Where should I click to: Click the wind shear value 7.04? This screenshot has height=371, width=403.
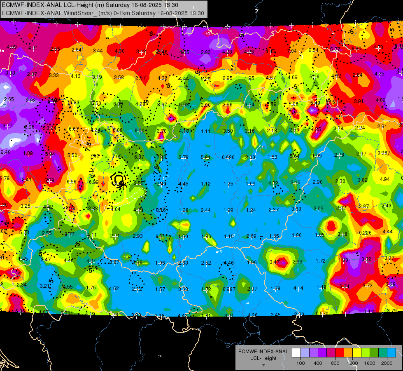tap(292, 51)
